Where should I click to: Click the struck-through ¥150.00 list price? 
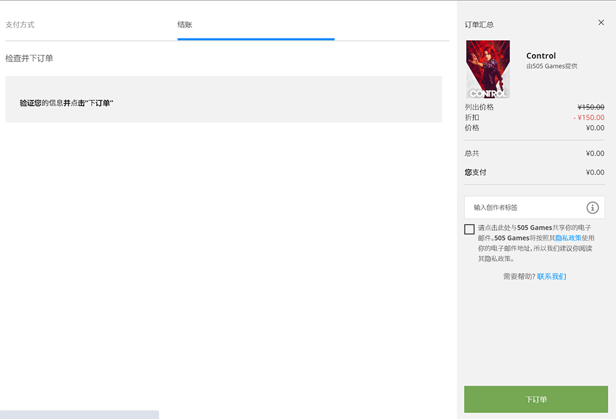[x=590, y=107]
